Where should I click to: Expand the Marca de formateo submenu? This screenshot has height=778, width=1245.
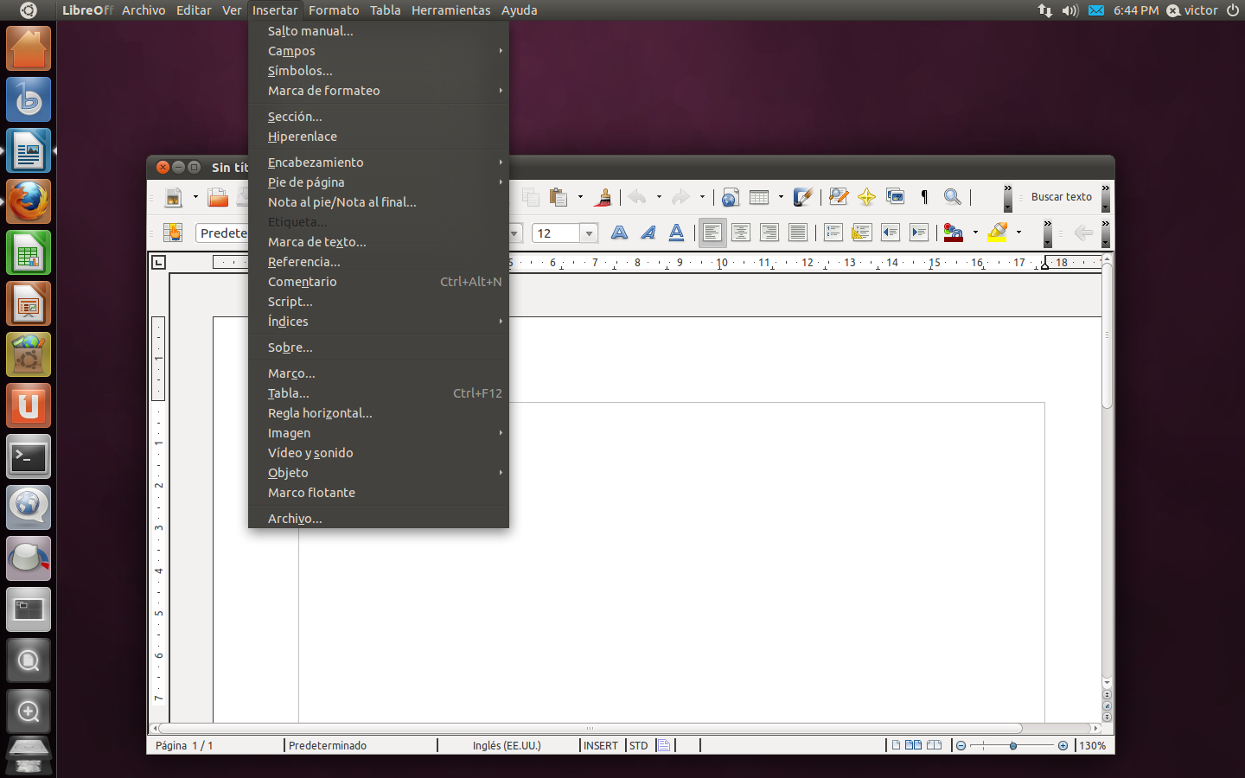pos(379,91)
